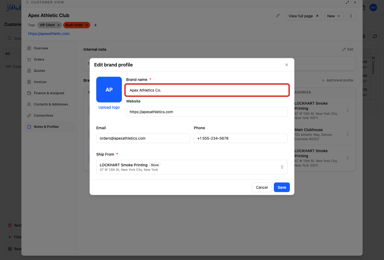The image size is (384, 260).
Task: Expand the customer view panel to fullscreen
Action: [x=347, y=2]
